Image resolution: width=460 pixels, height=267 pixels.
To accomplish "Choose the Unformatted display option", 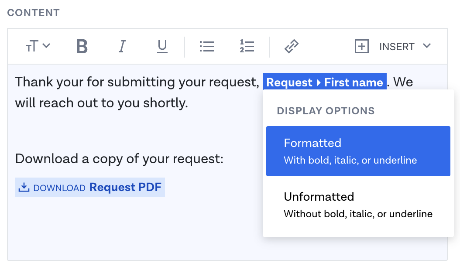I will point(358,205).
